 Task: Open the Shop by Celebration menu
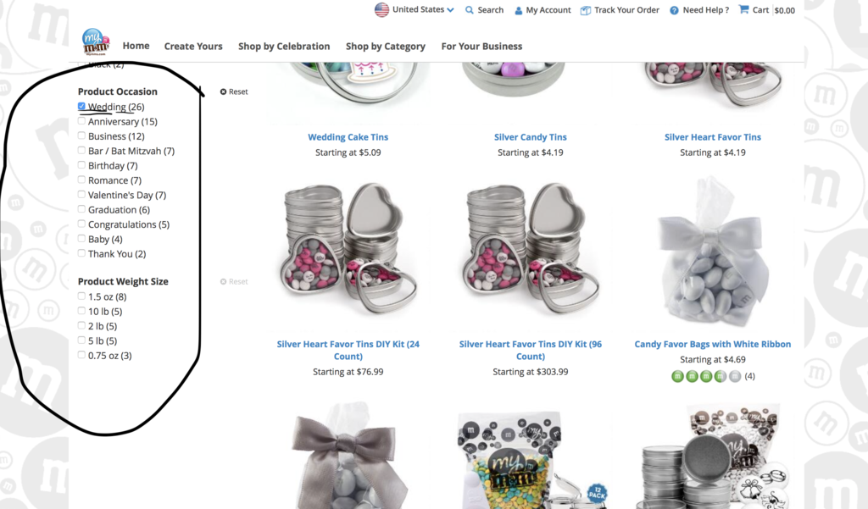coord(284,47)
